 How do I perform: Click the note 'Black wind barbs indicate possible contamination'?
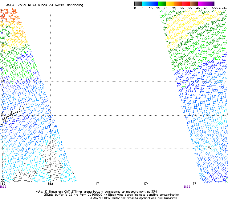click(x=144, y=195)
